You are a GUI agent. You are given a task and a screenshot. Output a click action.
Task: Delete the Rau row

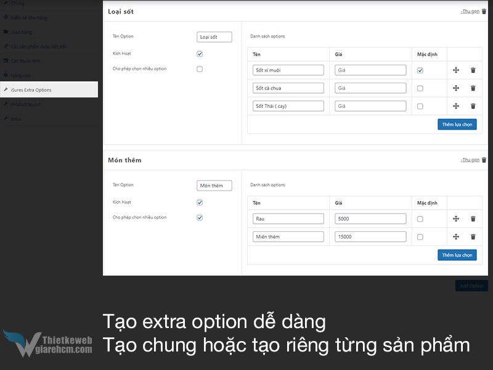pyautogui.click(x=473, y=219)
